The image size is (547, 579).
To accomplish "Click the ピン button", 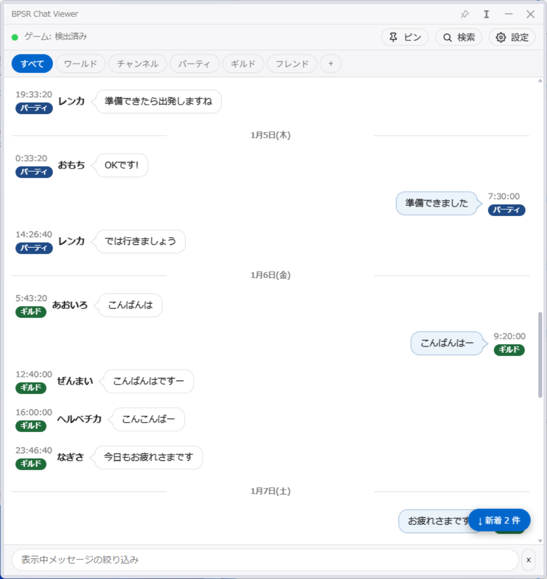I will click(x=405, y=37).
